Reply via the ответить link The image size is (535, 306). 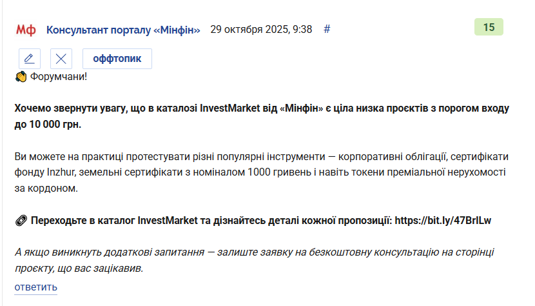(x=36, y=287)
